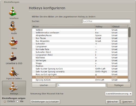Select the Nächstes action row

point(80,58)
